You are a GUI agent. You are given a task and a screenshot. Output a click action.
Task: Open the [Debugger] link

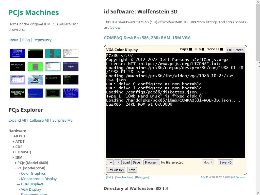tap(142, 177)
